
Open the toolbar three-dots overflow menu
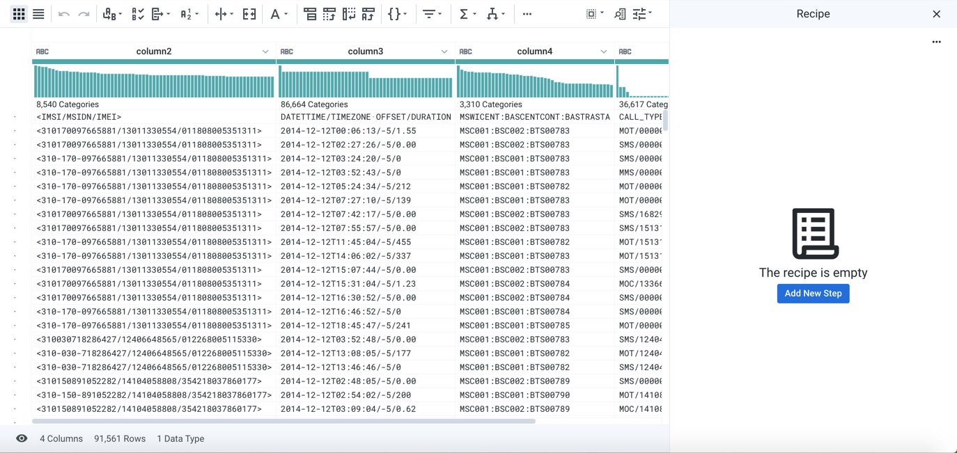coord(527,14)
